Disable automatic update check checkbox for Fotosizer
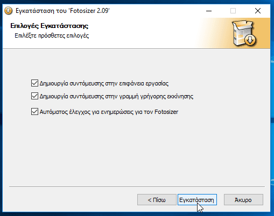This screenshot has width=274, height=216. [x=34, y=112]
